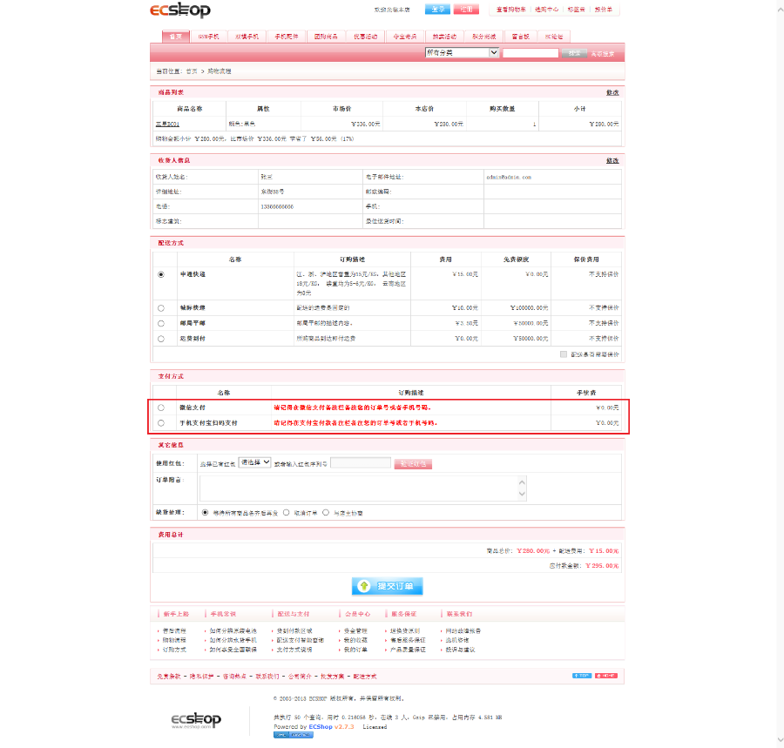Click the gray ECShop footer logo
Viewport: 784px width, 748px height.
click(196, 720)
